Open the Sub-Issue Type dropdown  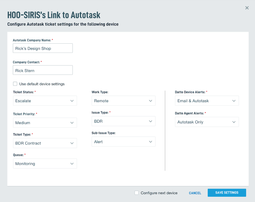coord(123,142)
